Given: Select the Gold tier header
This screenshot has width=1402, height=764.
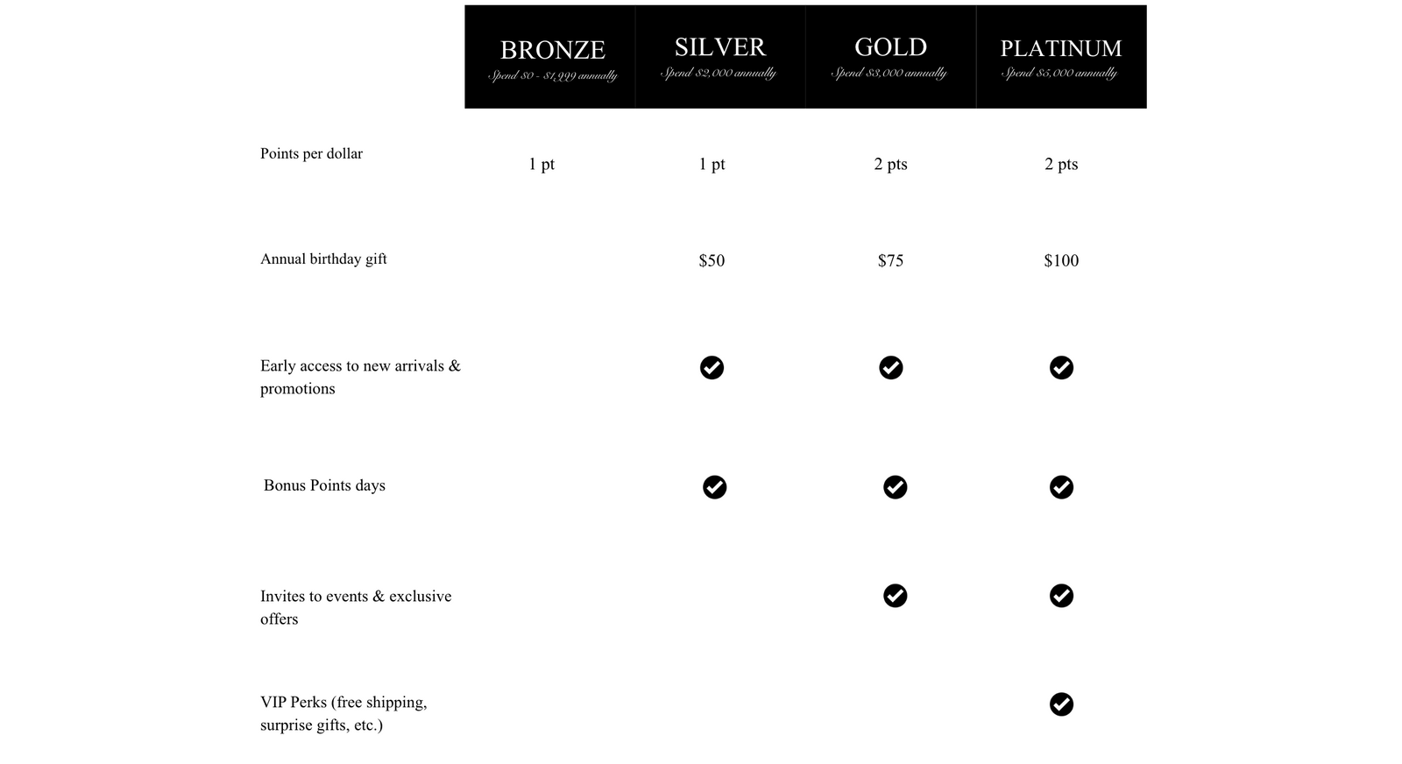Looking at the screenshot, I should click(890, 57).
